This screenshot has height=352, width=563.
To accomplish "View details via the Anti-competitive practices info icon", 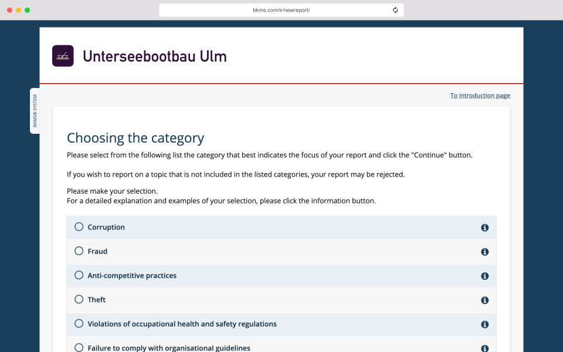I will click(x=484, y=276).
